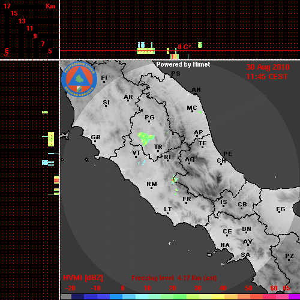This screenshot has height=300, width=300.
Task: Click the IS city label
Action: 224,202
